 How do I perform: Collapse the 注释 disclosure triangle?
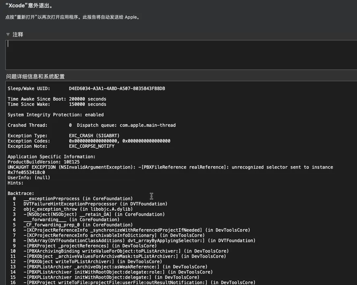8,34
